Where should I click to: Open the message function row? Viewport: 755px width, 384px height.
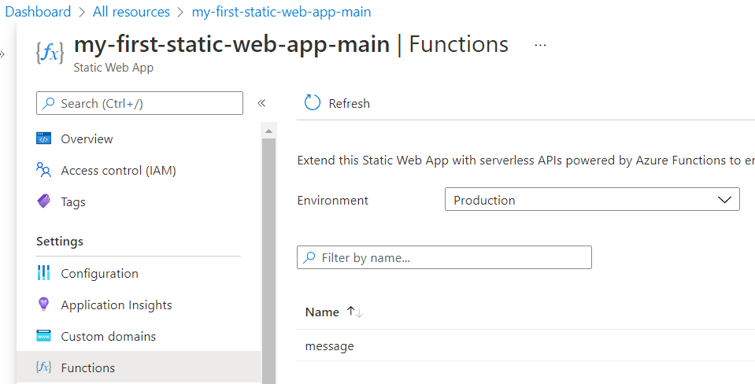(525, 345)
